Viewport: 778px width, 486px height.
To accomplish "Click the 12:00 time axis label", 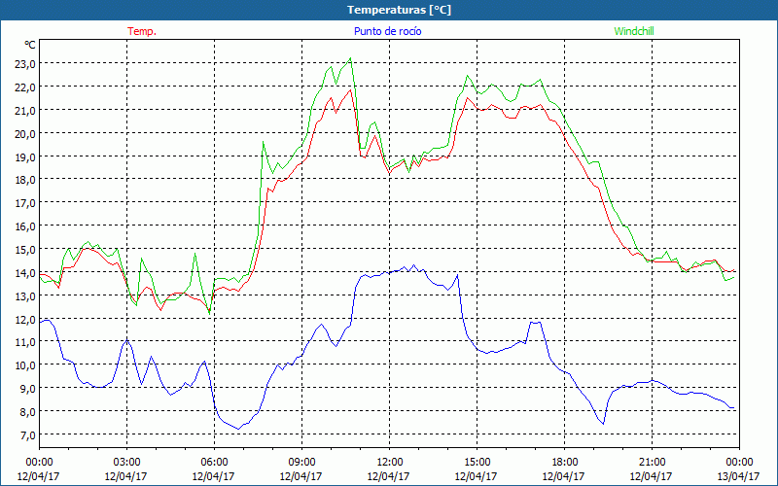I will point(389,462).
